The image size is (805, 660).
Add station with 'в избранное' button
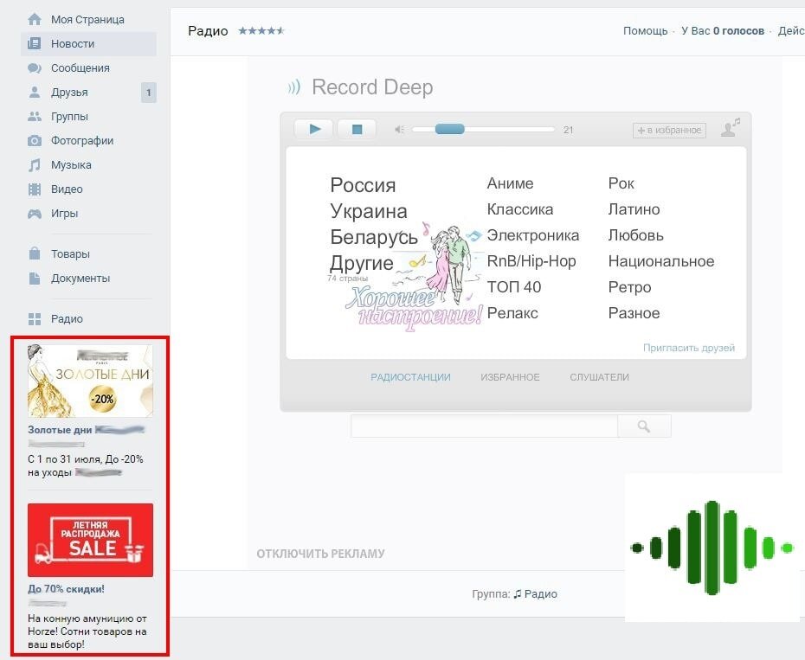[x=669, y=131]
